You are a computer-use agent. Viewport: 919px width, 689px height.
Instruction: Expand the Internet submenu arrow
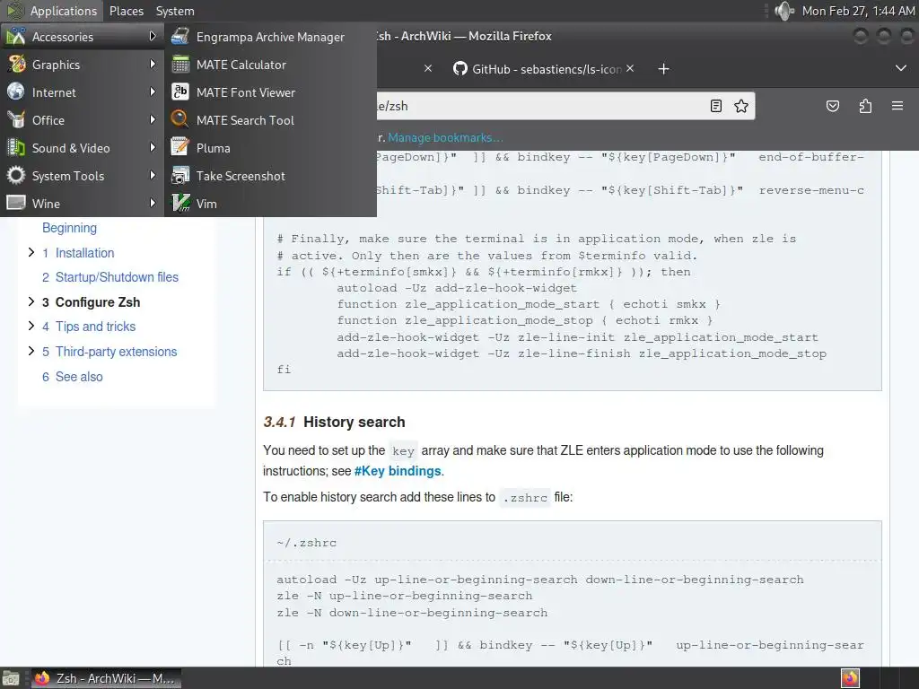pos(153,92)
